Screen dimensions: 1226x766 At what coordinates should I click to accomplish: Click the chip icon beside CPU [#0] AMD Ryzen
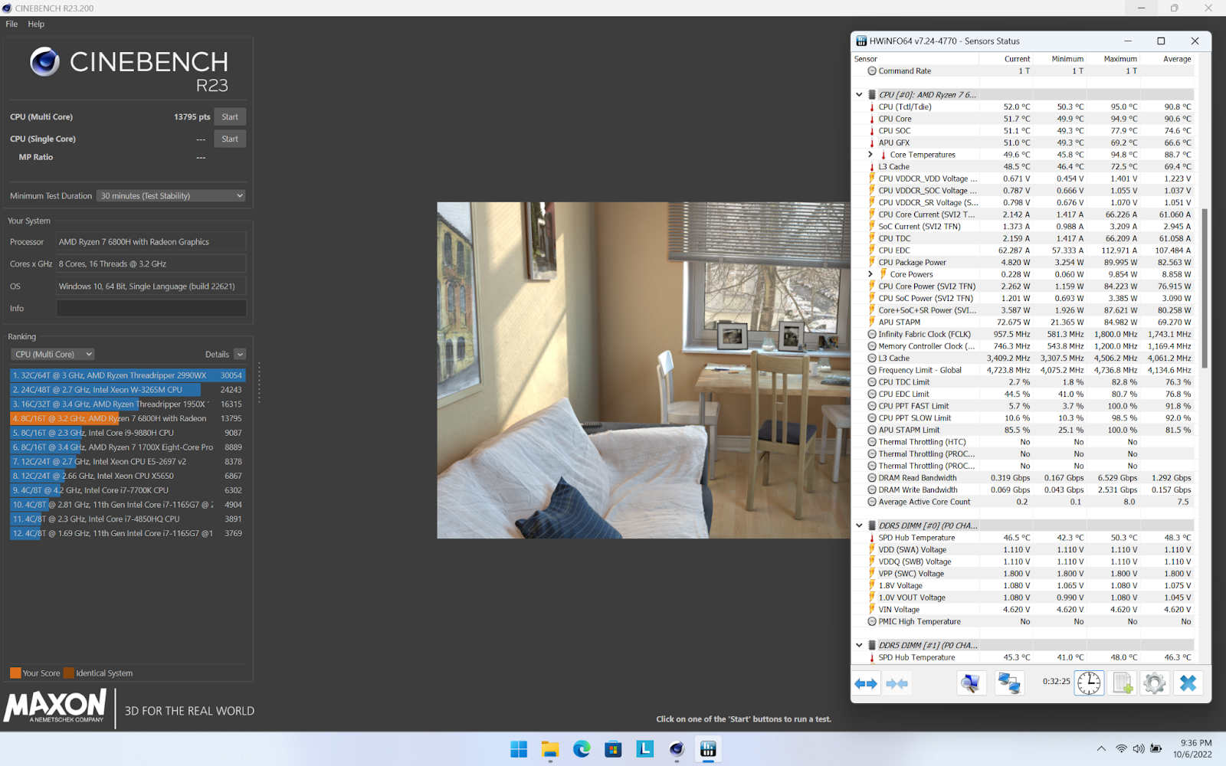[x=872, y=95]
